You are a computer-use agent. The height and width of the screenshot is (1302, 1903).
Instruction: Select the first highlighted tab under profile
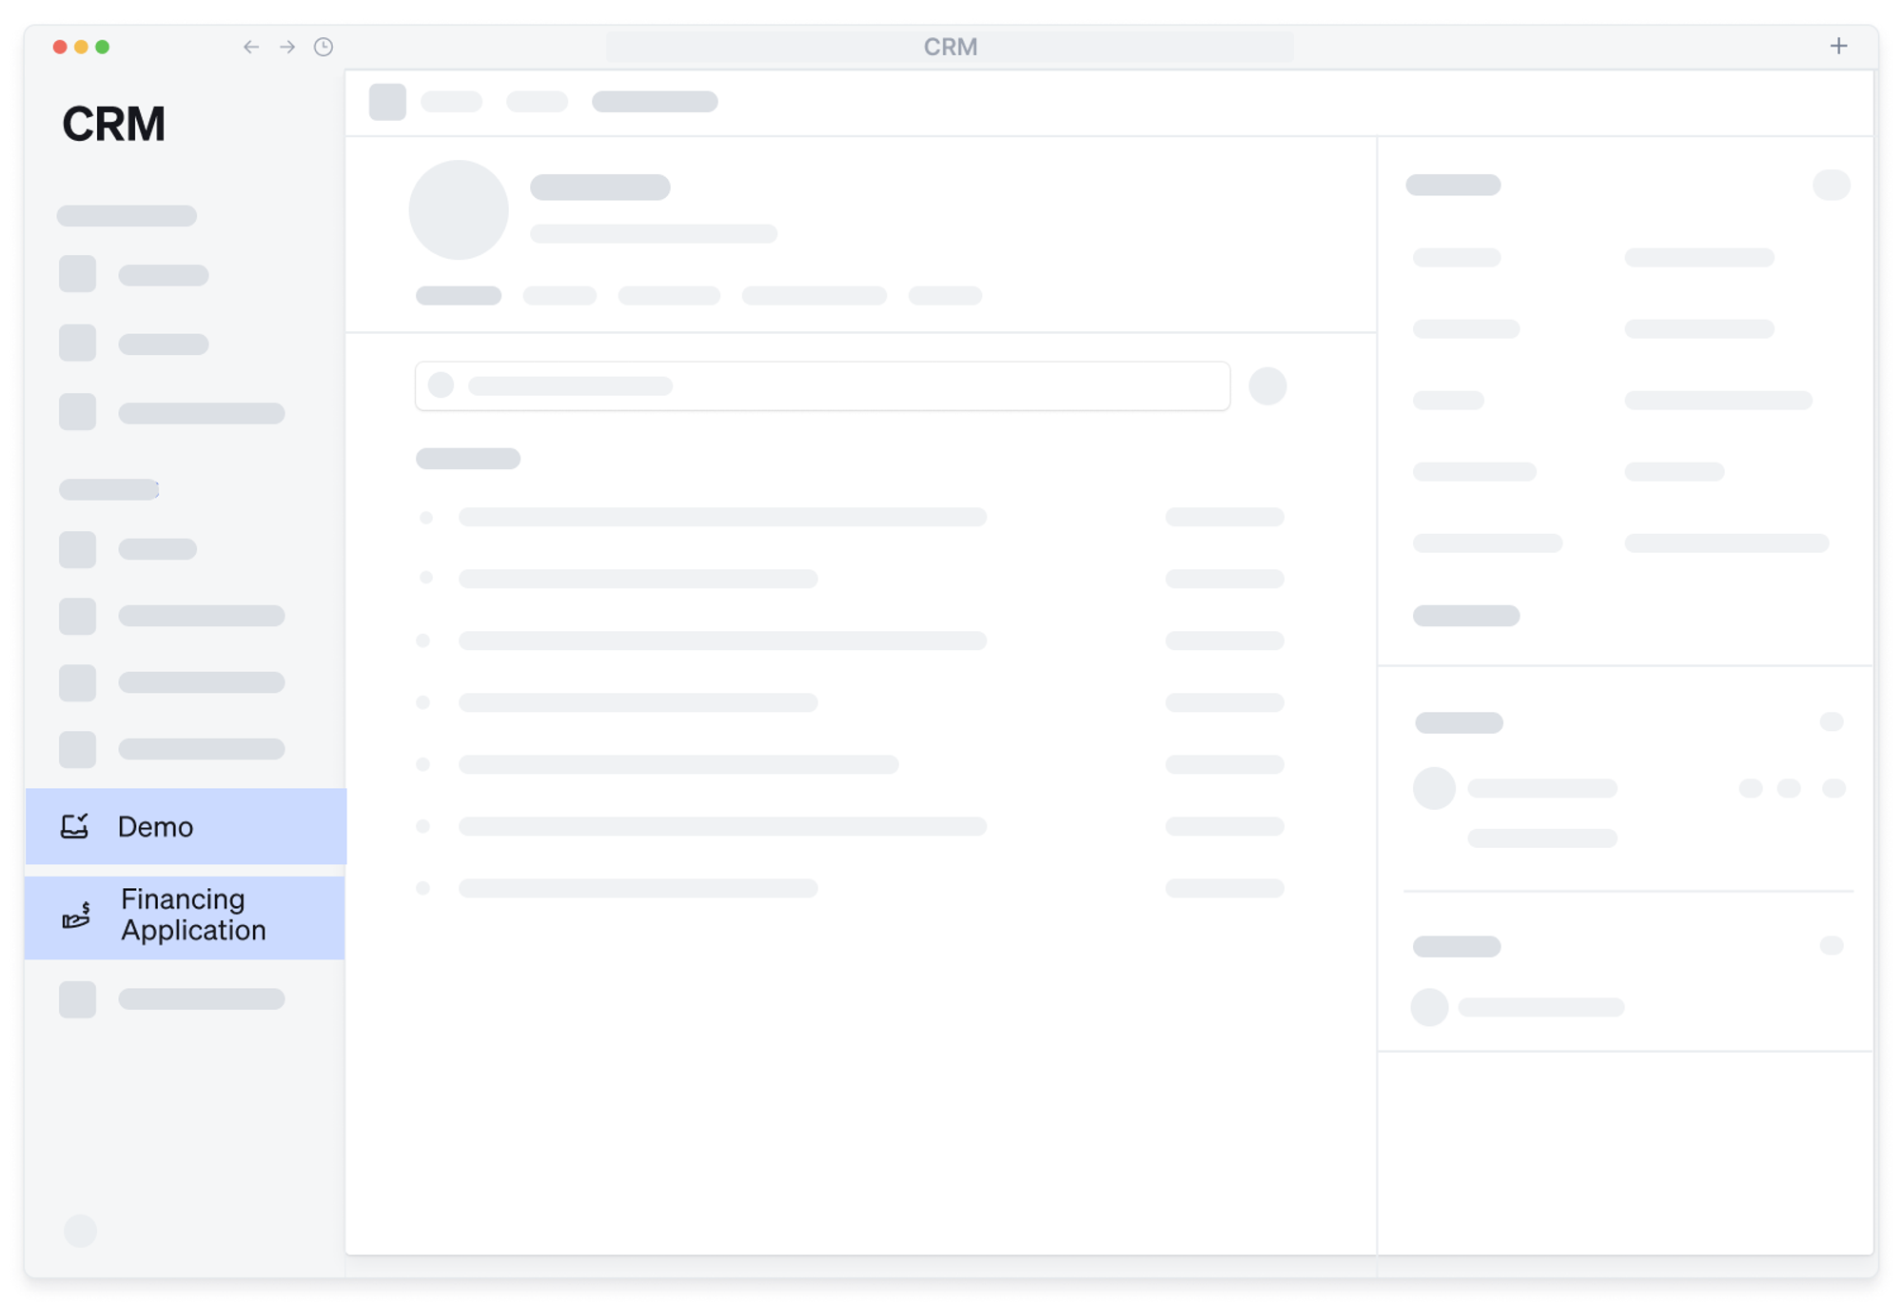click(459, 296)
